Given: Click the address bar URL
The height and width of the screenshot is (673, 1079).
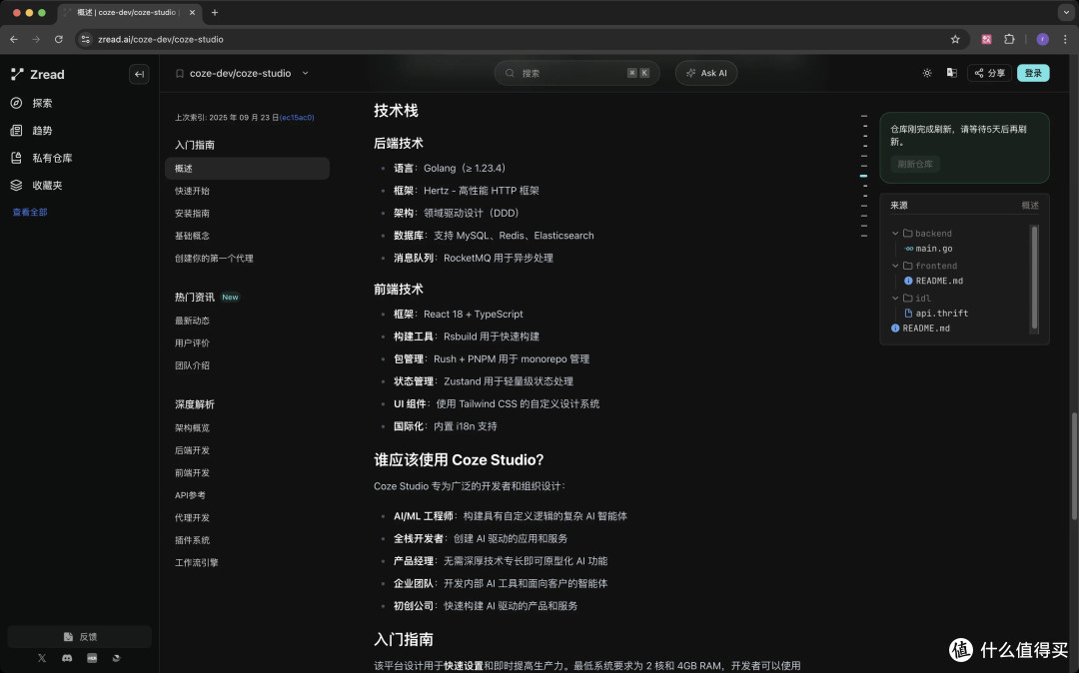Looking at the screenshot, I should coord(160,39).
